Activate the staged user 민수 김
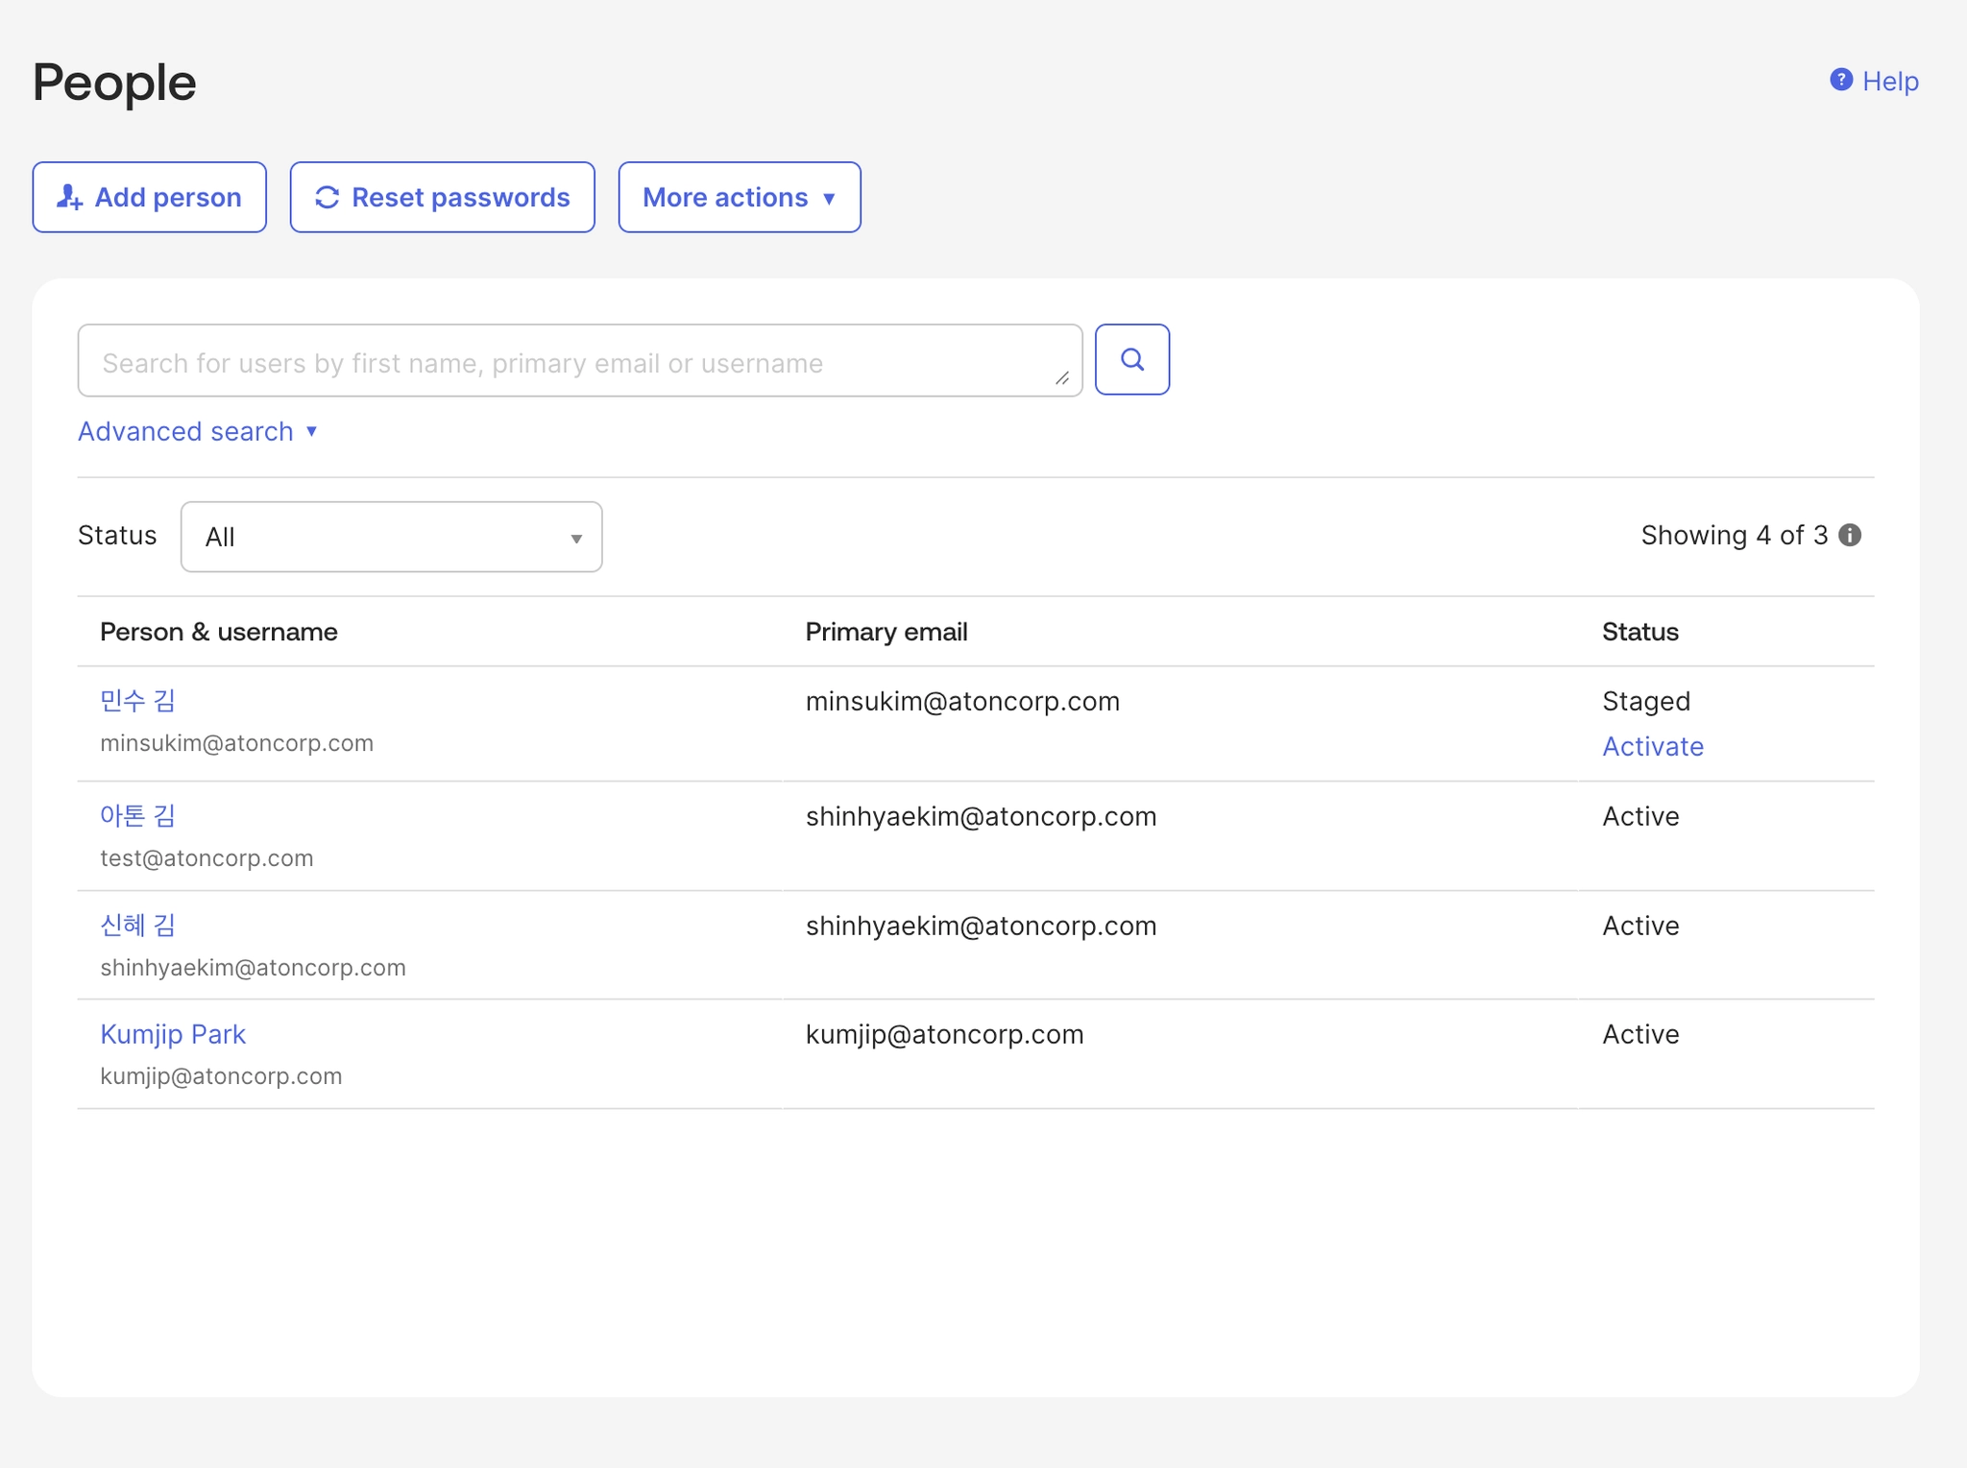Screen dimensions: 1967x1468 tap(1652, 747)
